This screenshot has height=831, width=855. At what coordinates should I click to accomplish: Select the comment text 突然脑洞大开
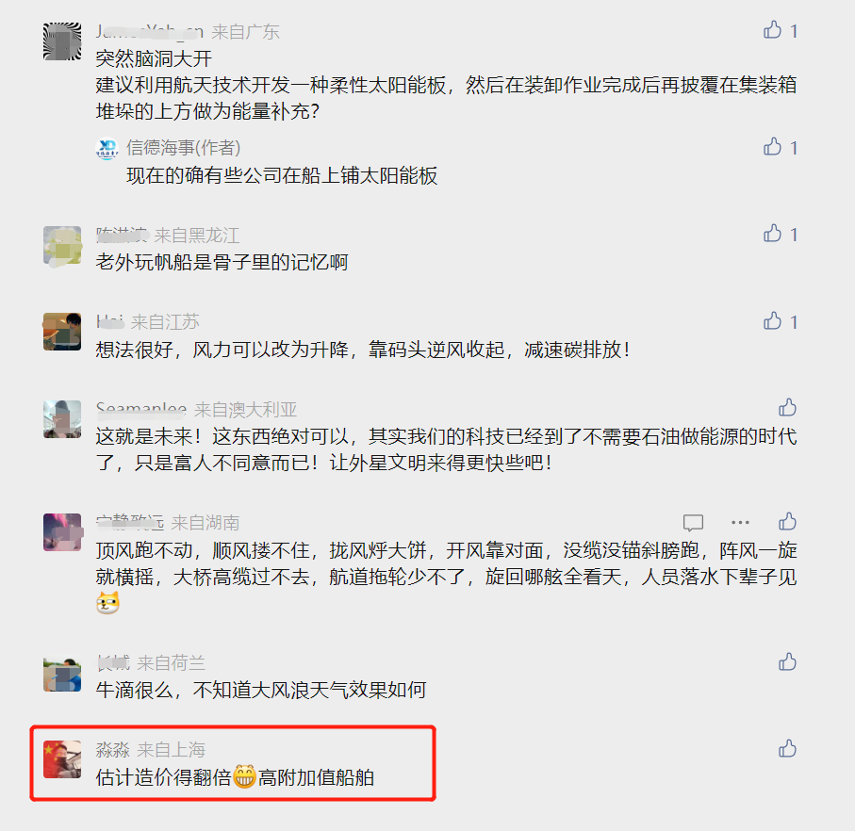coord(154,58)
